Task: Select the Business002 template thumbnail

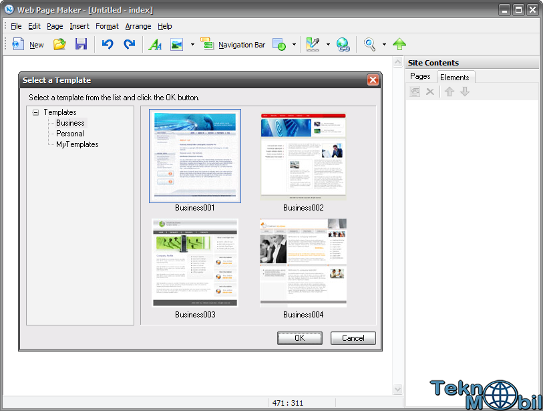Action: click(x=303, y=156)
